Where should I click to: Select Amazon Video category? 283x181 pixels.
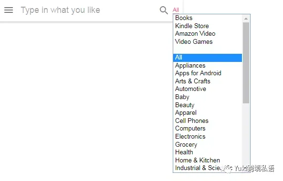[208, 34]
